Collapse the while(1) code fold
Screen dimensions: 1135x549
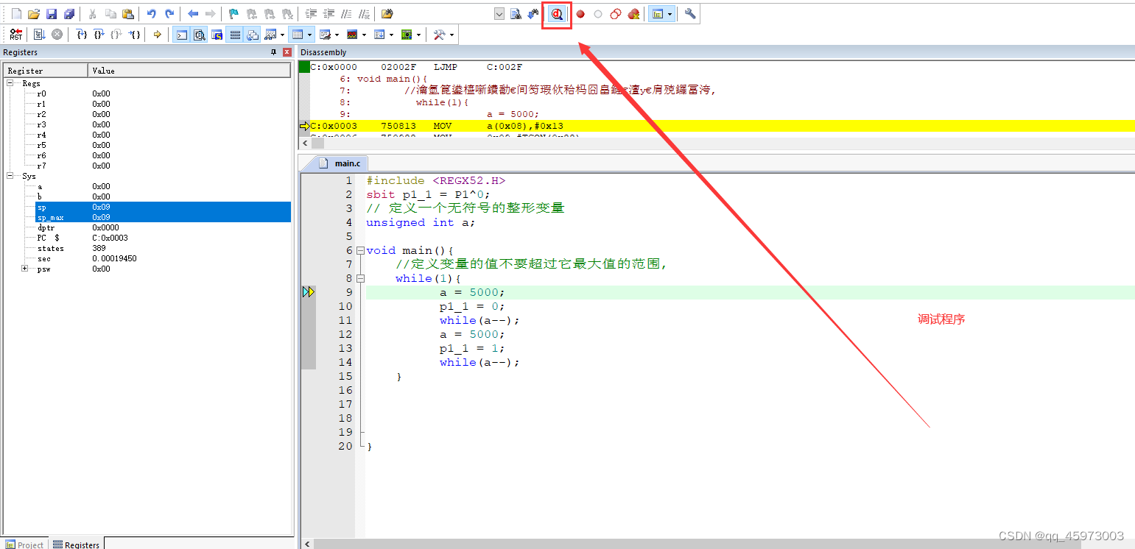(x=360, y=279)
